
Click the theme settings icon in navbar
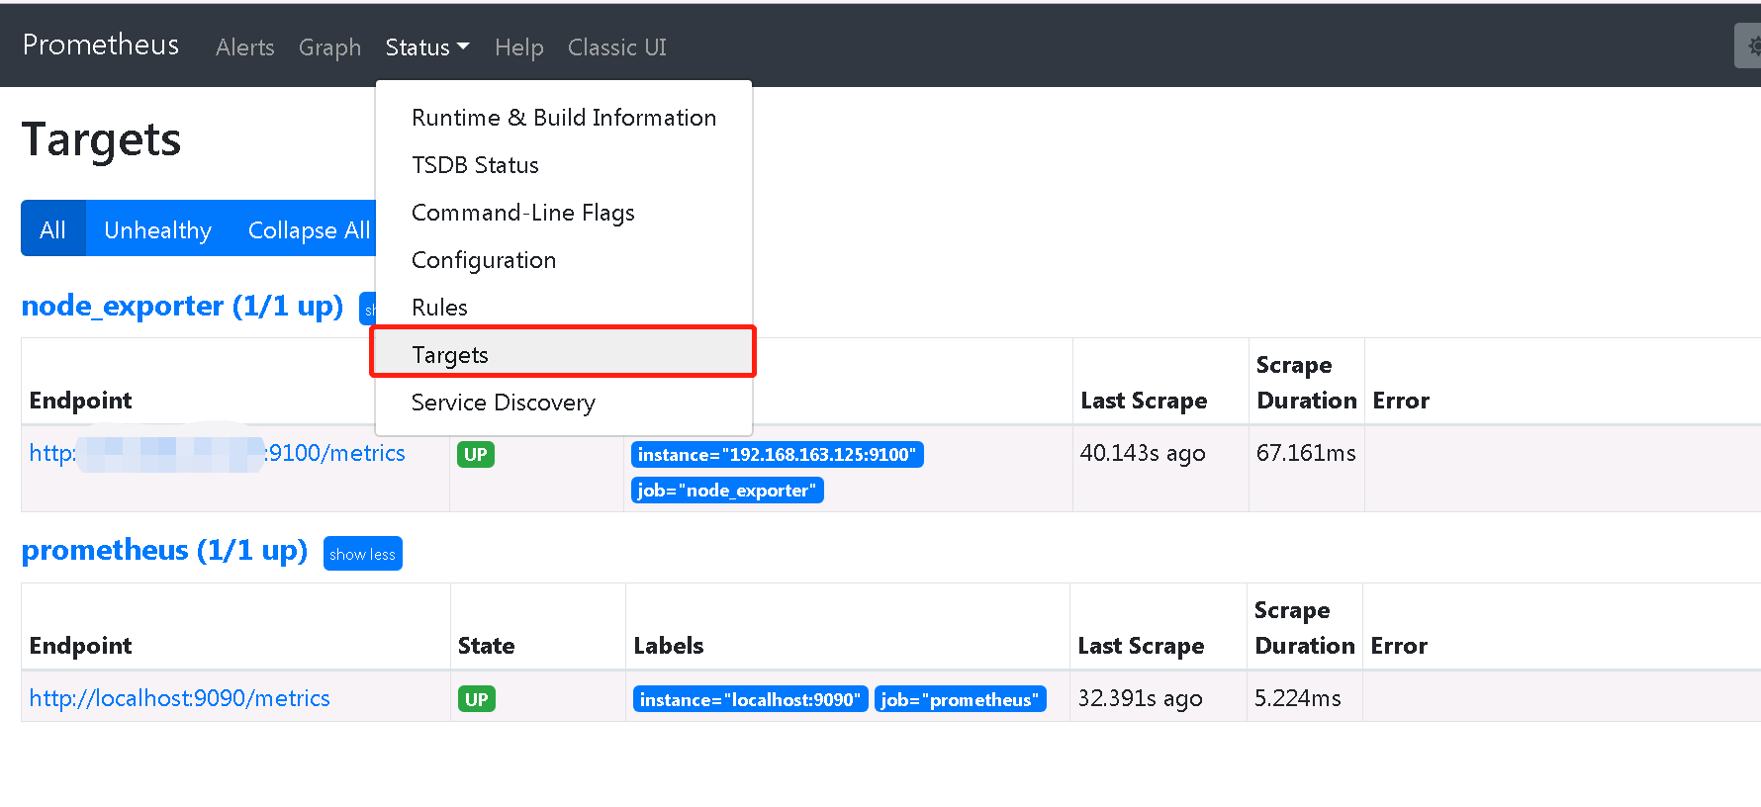point(1749,45)
